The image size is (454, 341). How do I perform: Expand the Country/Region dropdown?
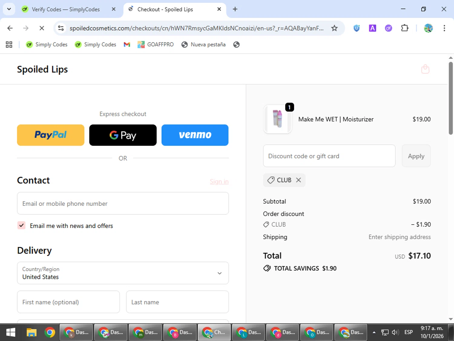coord(123,273)
